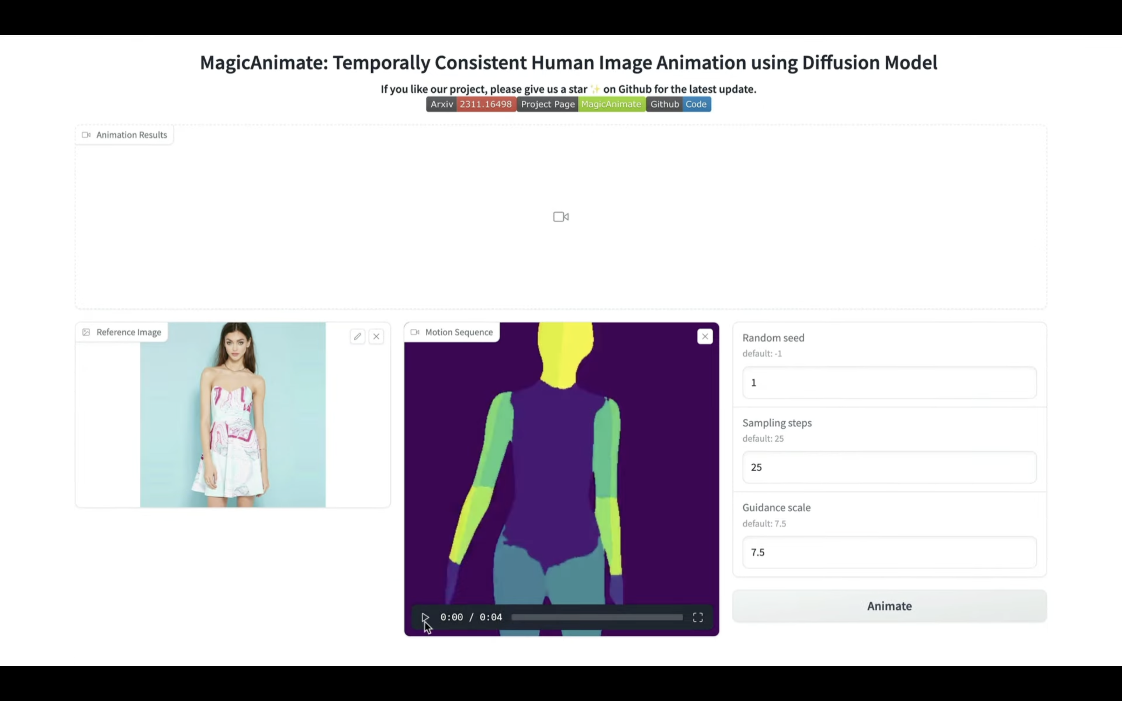
Task: Open the Github Code badge link
Action: [x=679, y=104]
